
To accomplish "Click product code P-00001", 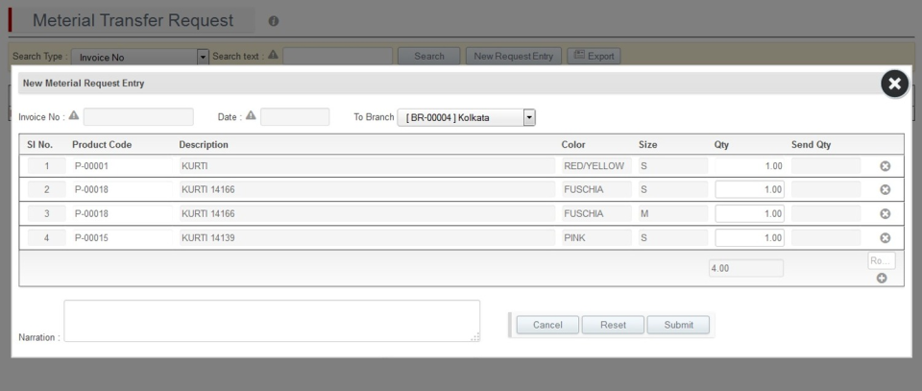I will coord(122,166).
